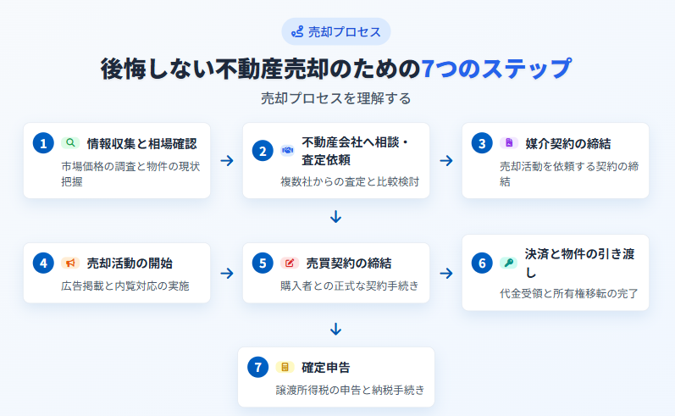Click the 7つのステップ blue heading text
Screen dimensions: 675x416
[x=496, y=69]
